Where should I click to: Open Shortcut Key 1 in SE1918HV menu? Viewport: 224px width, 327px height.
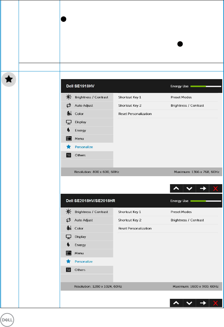pos(130,97)
